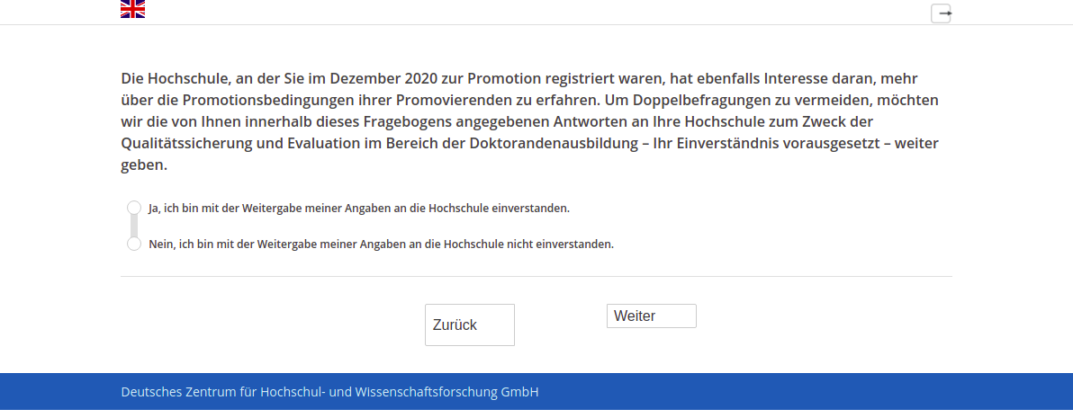Click the exit arrow icon at top right
1073x418 pixels.
(941, 13)
